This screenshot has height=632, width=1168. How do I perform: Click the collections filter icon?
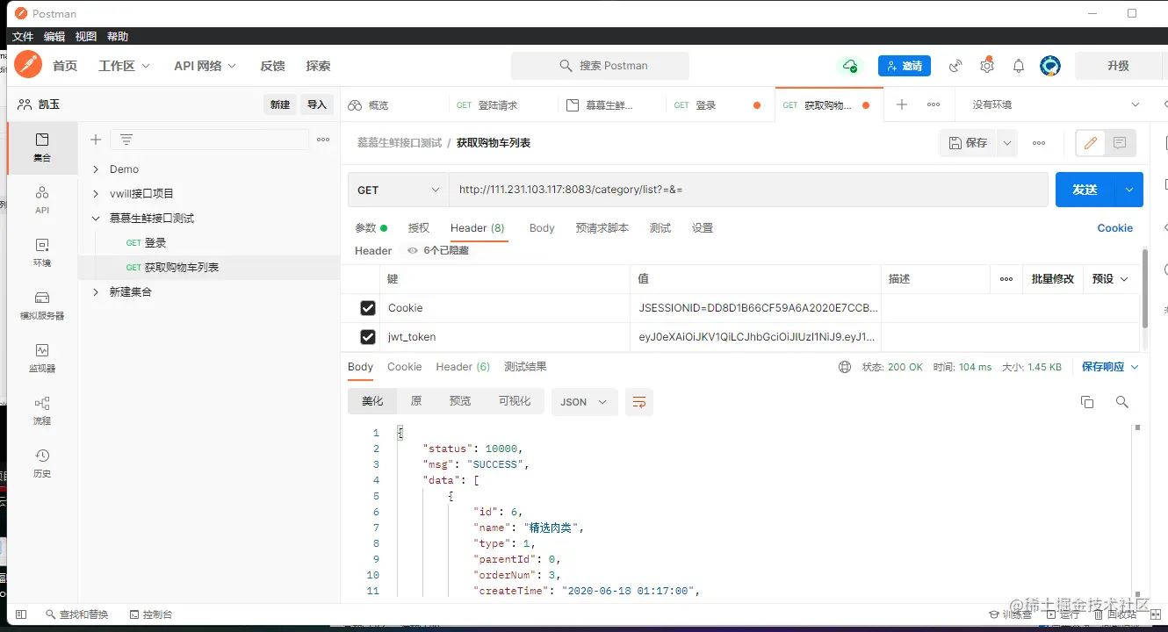[126, 140]
